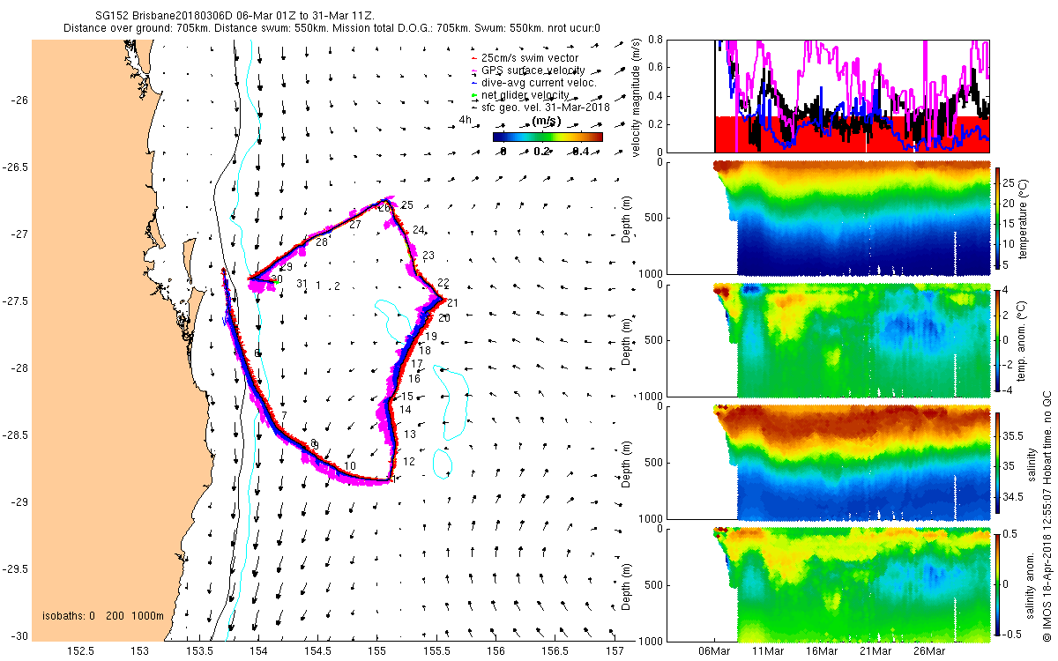
Task: Click latitude tick label '-26'
Action: pos(19,100)
